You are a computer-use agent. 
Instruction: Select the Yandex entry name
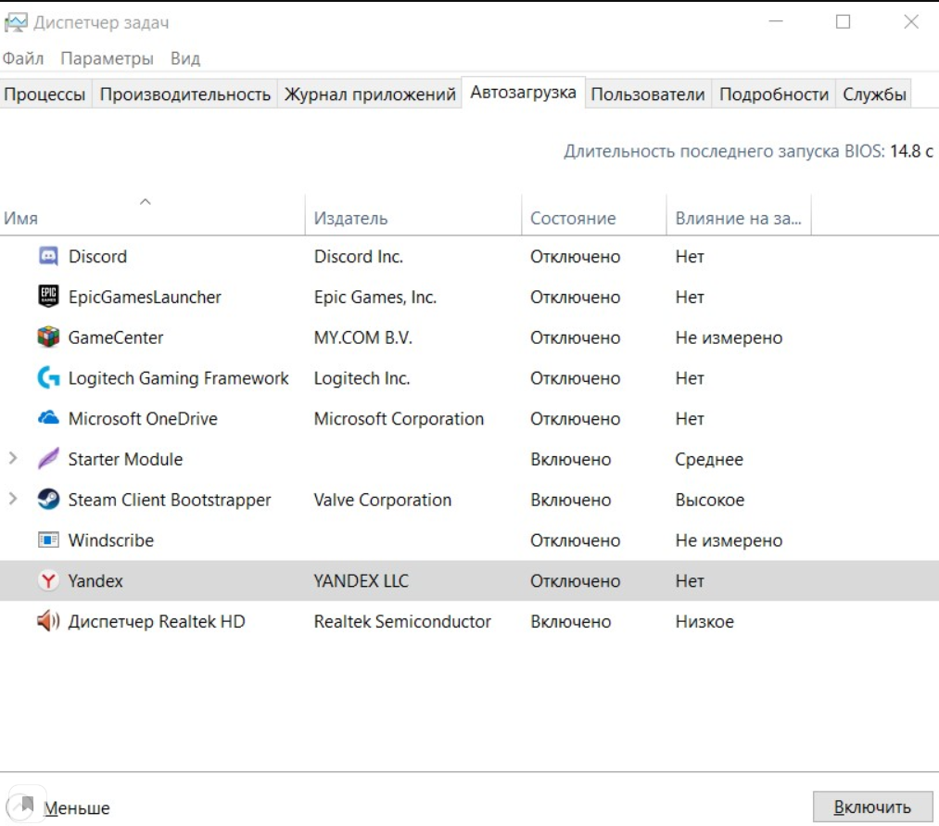click(95, 581)
